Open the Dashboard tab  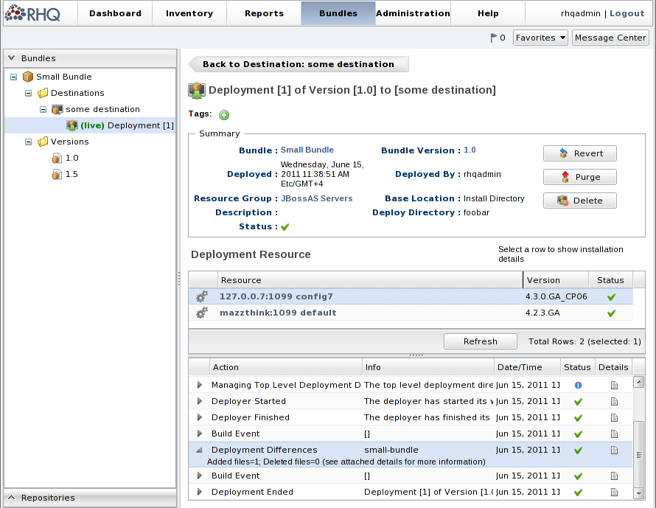point(115,13)
